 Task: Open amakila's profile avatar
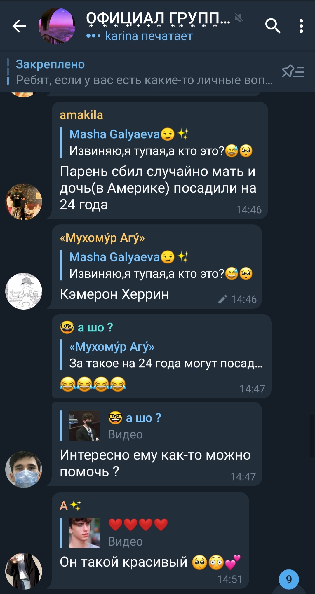point(24,202)
